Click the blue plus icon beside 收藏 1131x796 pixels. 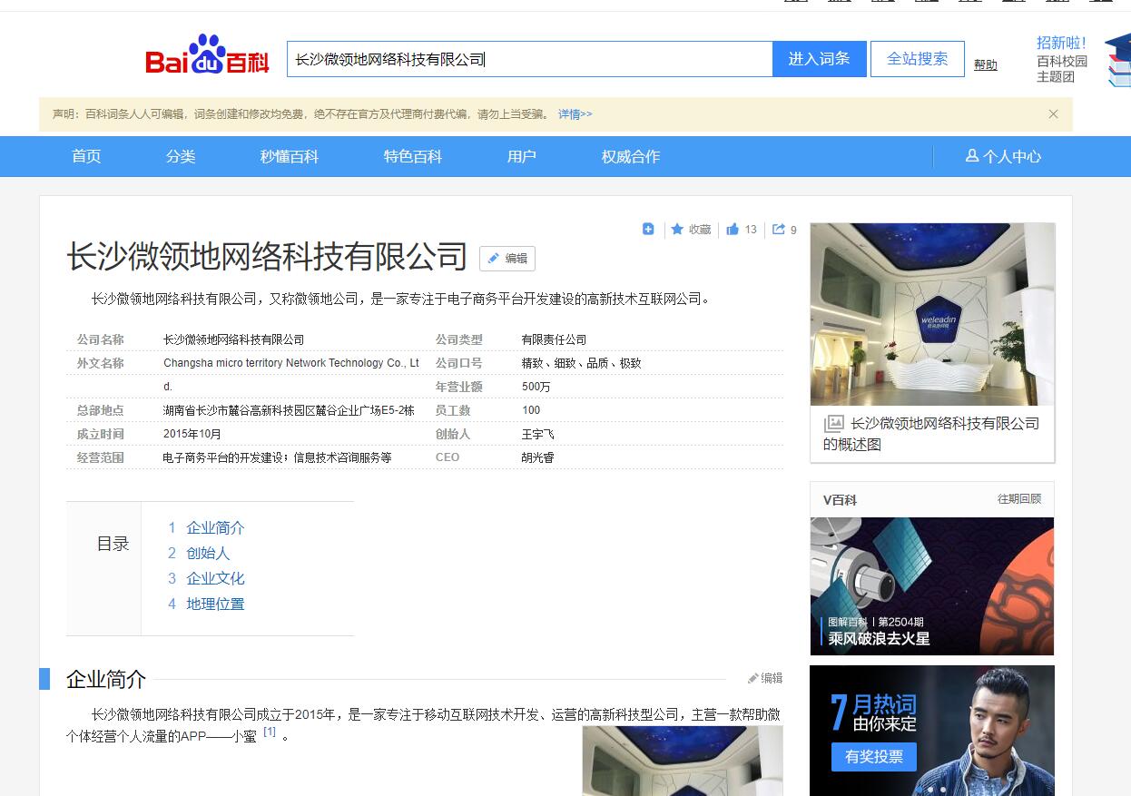coord(648,229)
